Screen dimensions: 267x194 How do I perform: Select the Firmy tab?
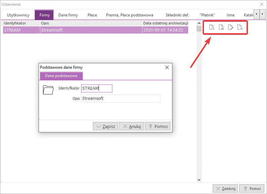pos(44,15)
